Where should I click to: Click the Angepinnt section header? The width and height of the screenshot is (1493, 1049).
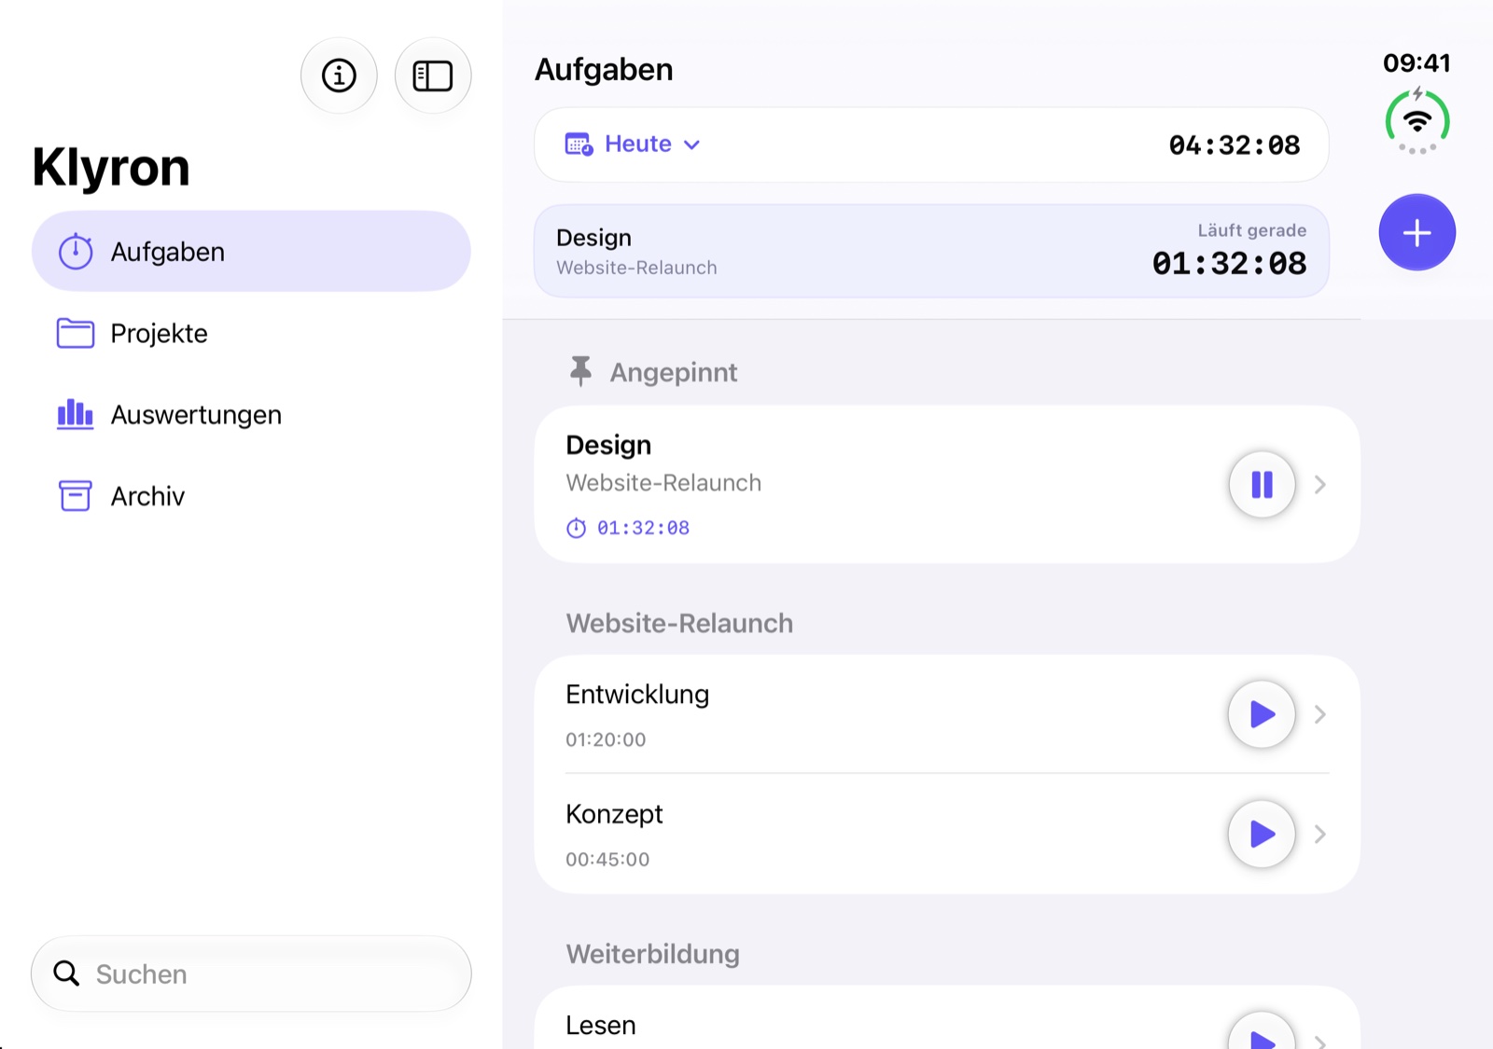pos(673,372)
